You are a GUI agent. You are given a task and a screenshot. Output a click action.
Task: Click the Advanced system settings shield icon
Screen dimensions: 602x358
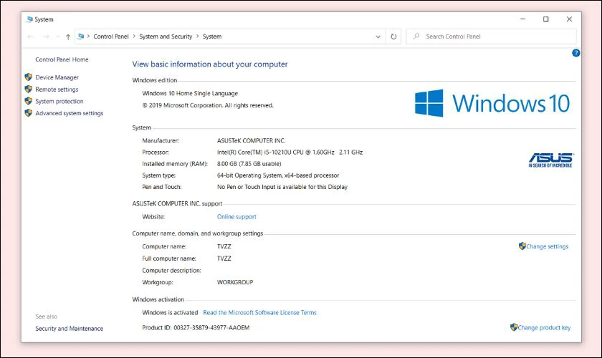coord(29,113)
